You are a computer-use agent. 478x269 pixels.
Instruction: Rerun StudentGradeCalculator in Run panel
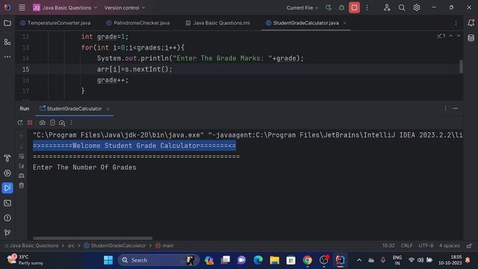(x=20, y=123)
